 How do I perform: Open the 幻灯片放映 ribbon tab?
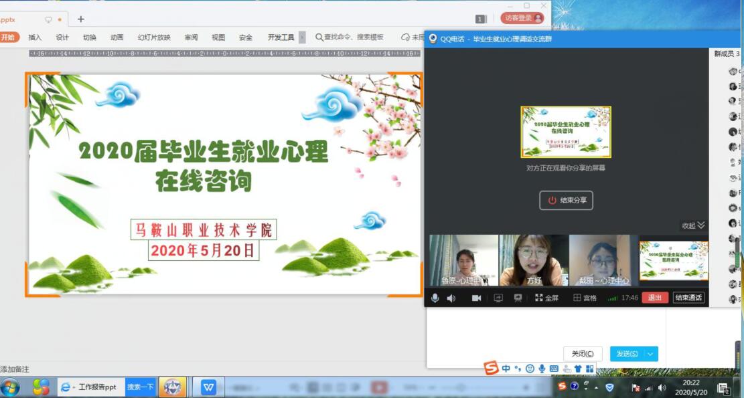pos(154,37)
